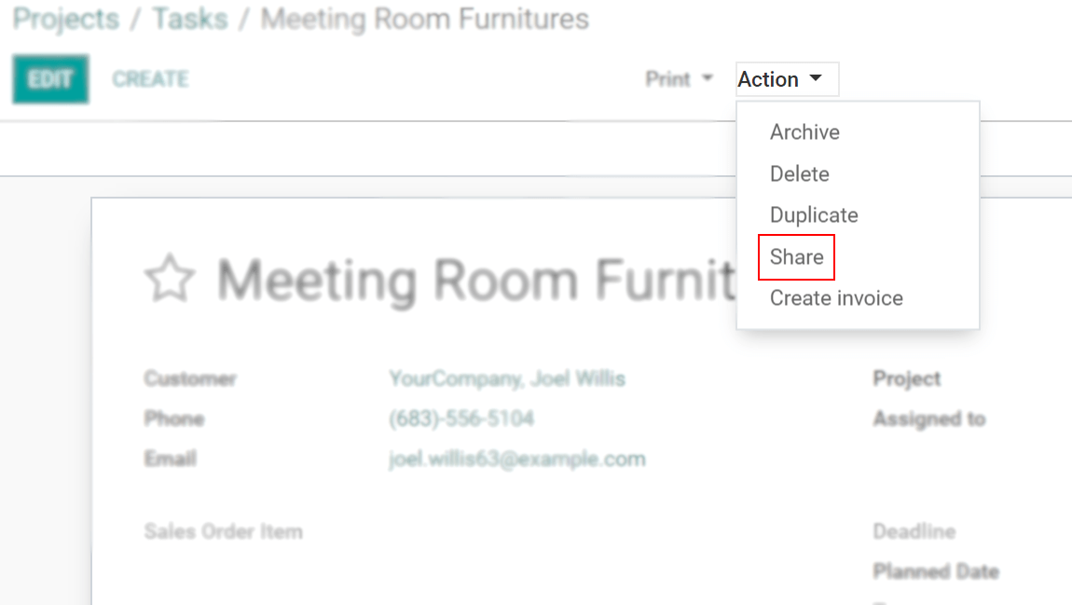This screenshot has width=1072, height=605.
Task: Choose Delete in the Action menu
Action: pos(799,174)
